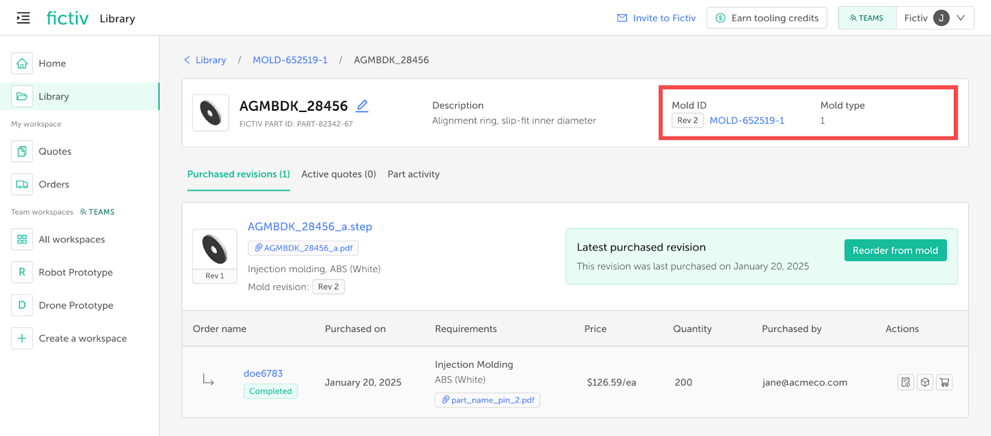Click the Rev 1 part thumbnail
The height and width of the screenshot is (436, 991).
tap(214, 255)
